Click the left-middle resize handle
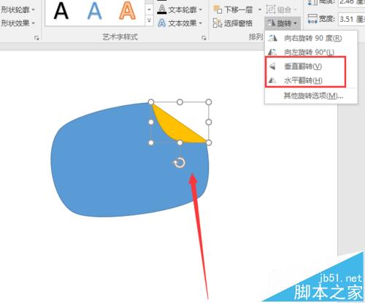 pyautogui.click(x=151, y=122)
